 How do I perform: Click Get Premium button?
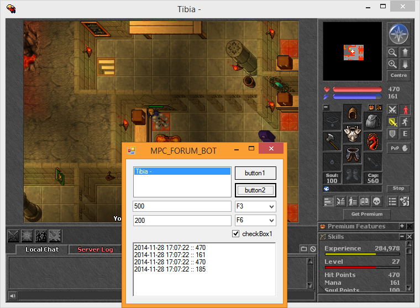point(367,214)
